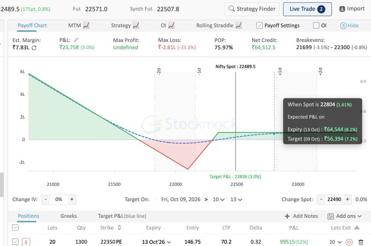This screenshot has width=371, height=246.
Task: Toggle the 22350PE position checkbox
Action: coord(15,242)
